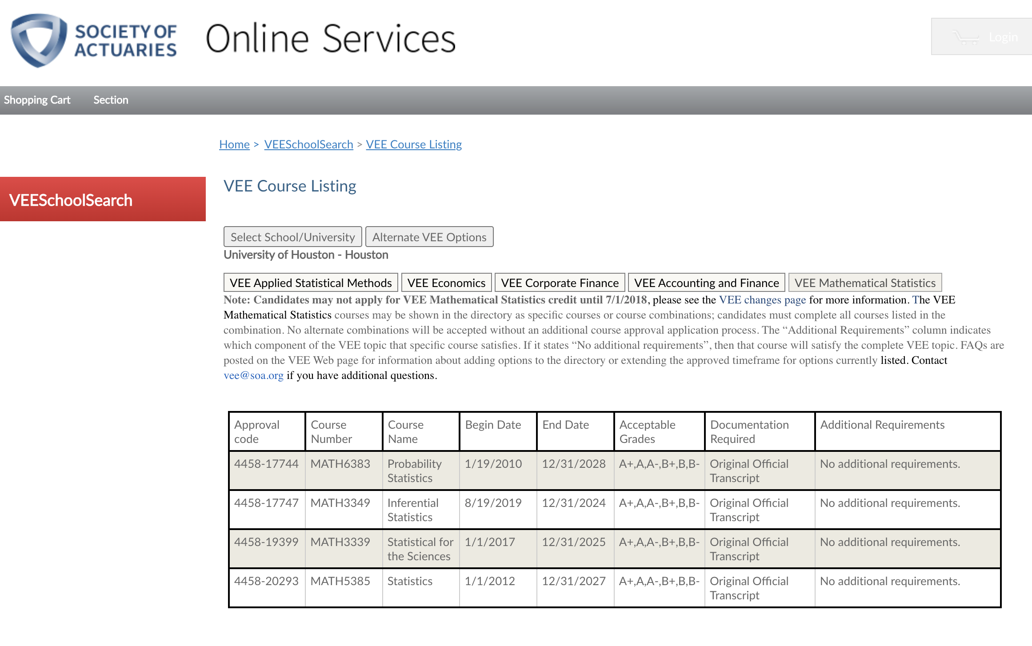Open the Section menu item

111,100
